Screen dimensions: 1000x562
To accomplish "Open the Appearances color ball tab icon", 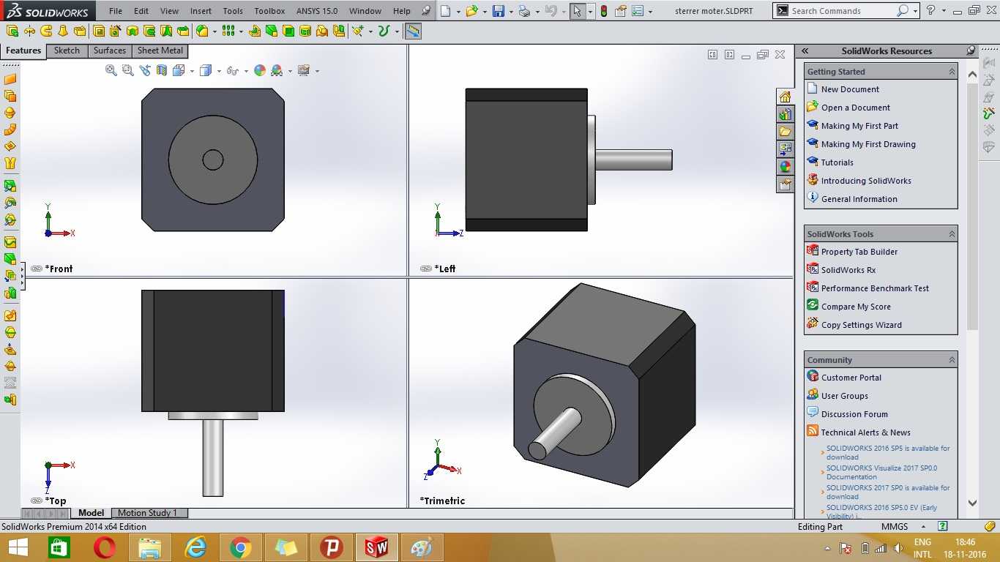I will tap(785, 167).
